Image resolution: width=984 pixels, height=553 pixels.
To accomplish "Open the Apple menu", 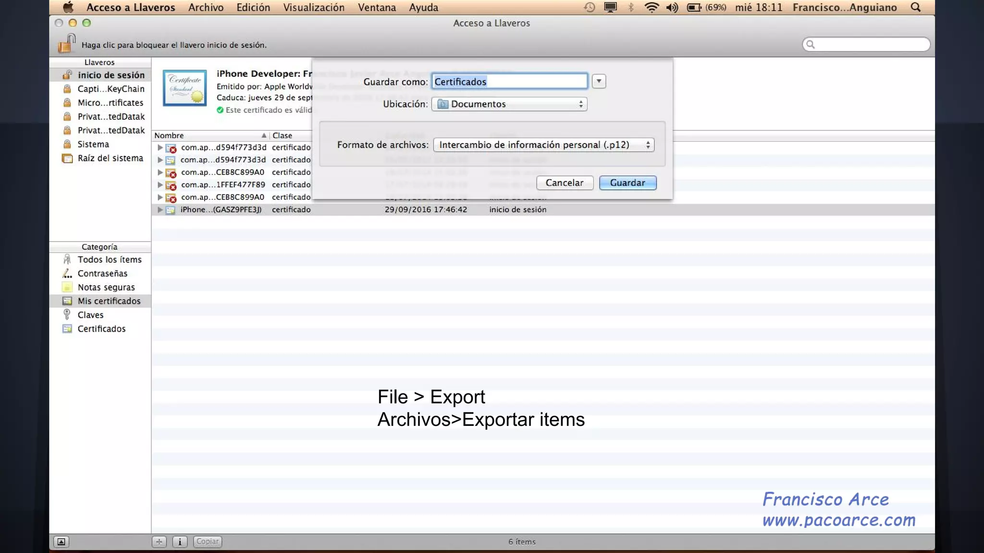I will click(x=68, y=7).
